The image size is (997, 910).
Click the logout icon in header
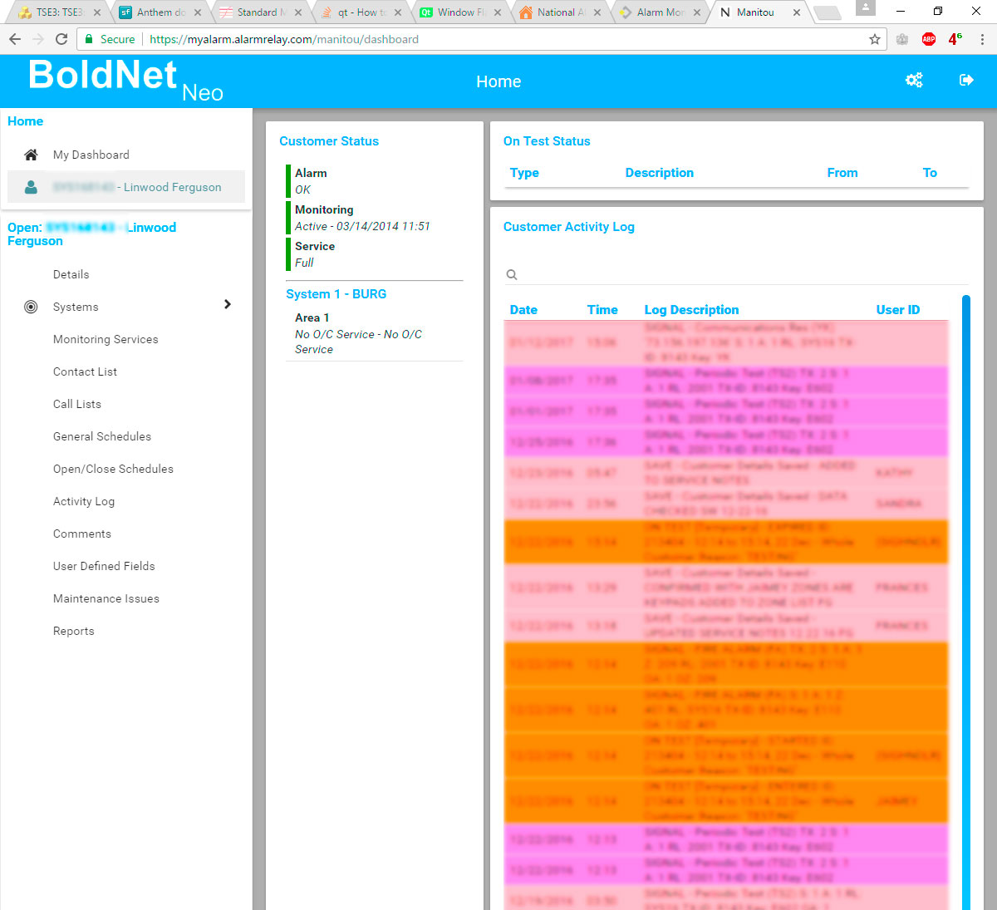tap(966, 80)
